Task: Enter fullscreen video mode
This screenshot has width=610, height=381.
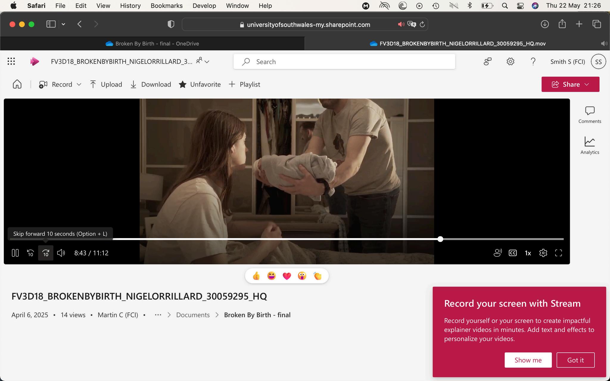Action: 558,253
